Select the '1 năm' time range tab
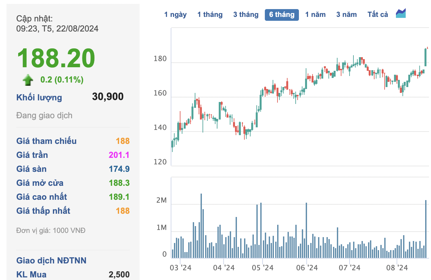431x280 pixels. coord(315,15)
